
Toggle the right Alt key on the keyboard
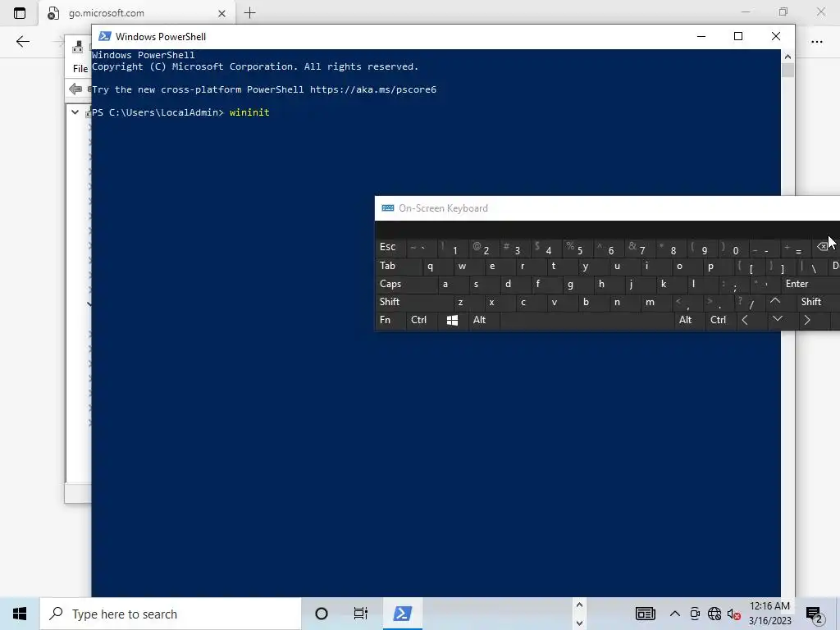tap(688, 321)
